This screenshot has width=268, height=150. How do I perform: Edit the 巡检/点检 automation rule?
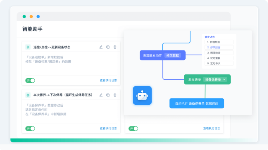click(101, 47)
